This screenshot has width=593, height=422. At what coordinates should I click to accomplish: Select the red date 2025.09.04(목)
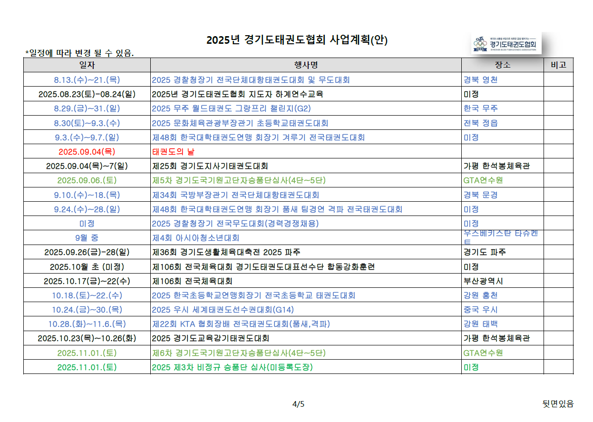coord(87,152)
